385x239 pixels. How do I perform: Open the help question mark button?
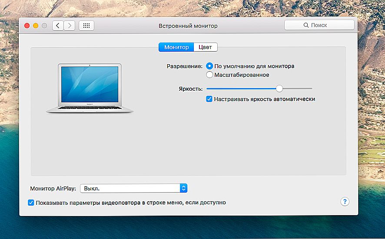345,202
